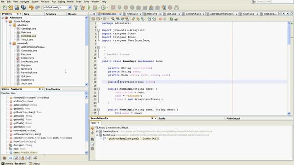Image resolution: width=294 pixels, height=165 pixels.
Task: Collapse the constructor fold at line 20
Action: point(98,89)
